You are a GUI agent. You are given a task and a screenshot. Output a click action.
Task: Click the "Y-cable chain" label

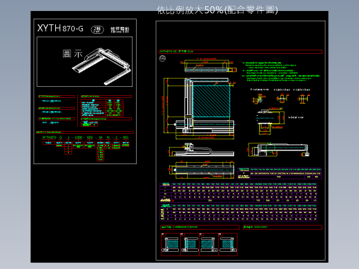302,90
